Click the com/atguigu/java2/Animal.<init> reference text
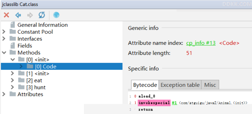 coord(213,103)
